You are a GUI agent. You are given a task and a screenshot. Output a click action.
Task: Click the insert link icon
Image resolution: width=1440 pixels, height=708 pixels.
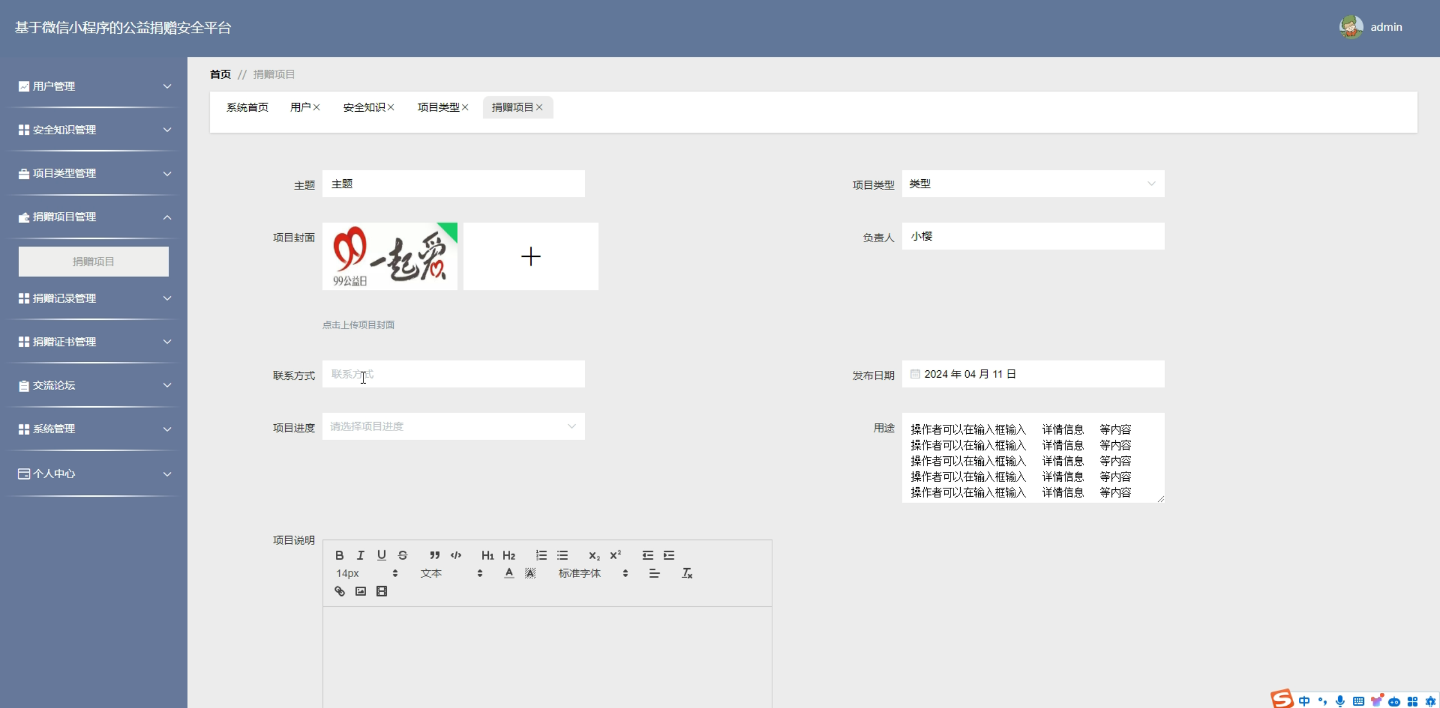tap(339, 591)
